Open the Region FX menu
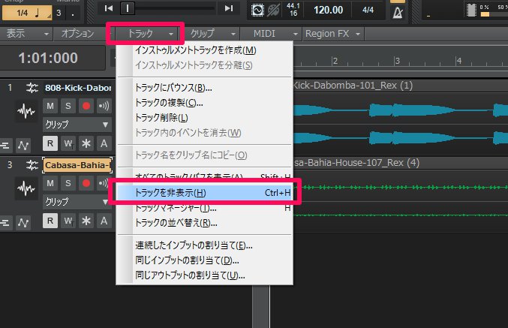Screen dimensions: 508x328 [332, 33]
